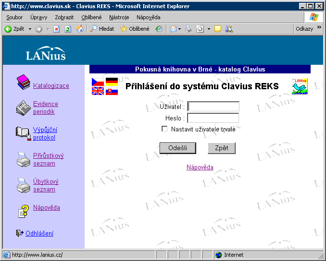Click the Research binoculars icon
This screenshot has width=326, height=261.
click(x=229, y=29)
